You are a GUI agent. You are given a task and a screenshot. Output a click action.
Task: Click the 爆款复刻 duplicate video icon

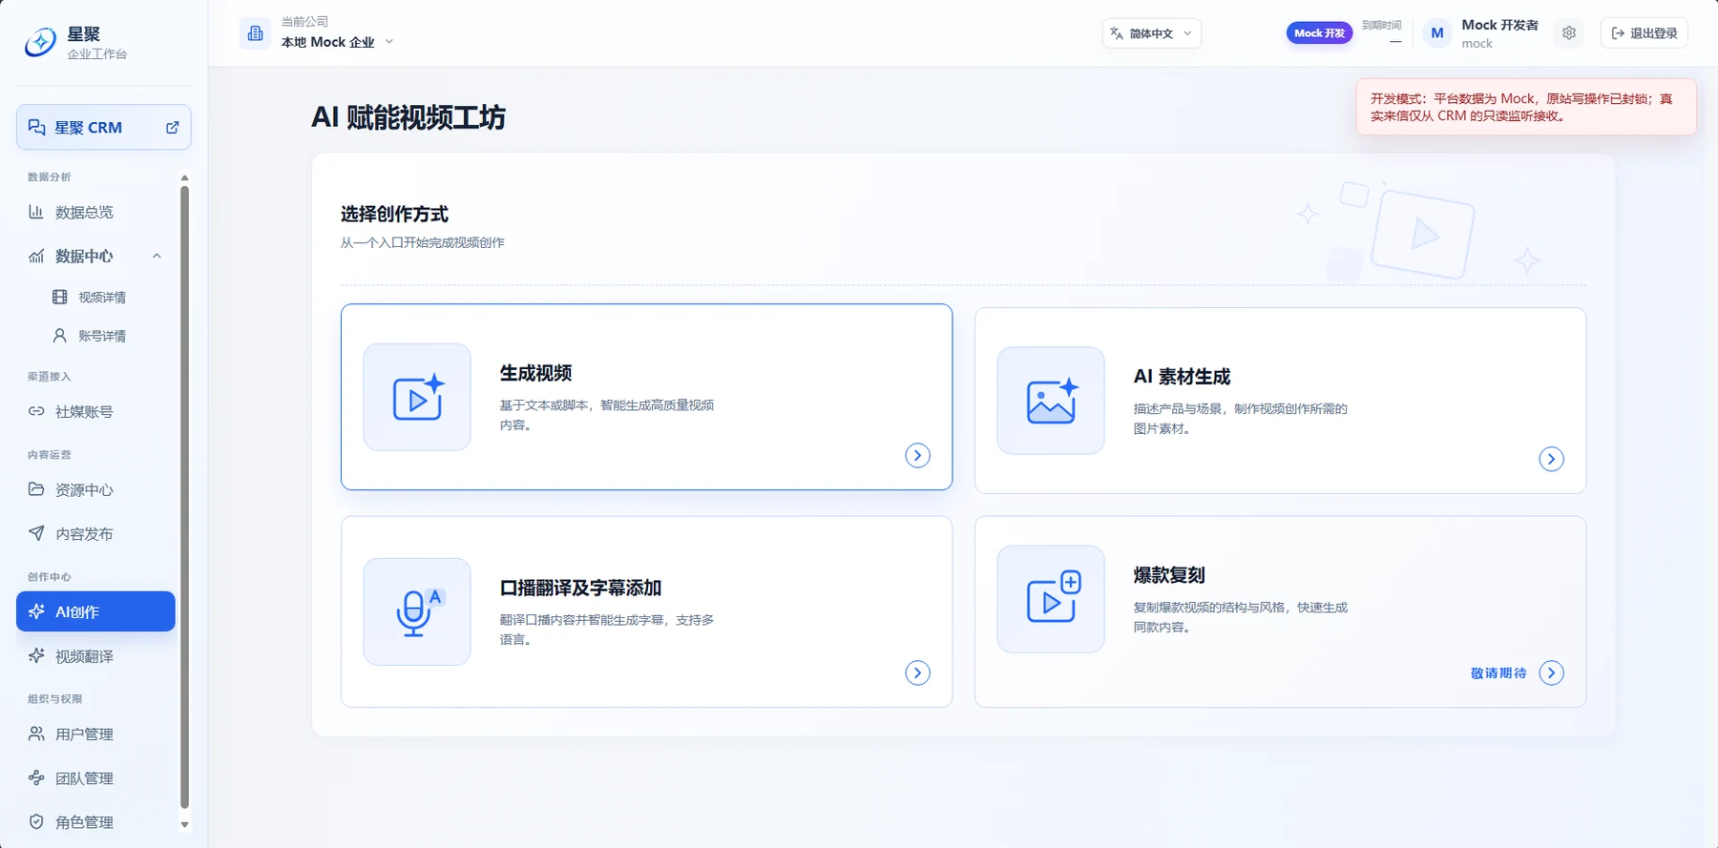pos(1051,599)
